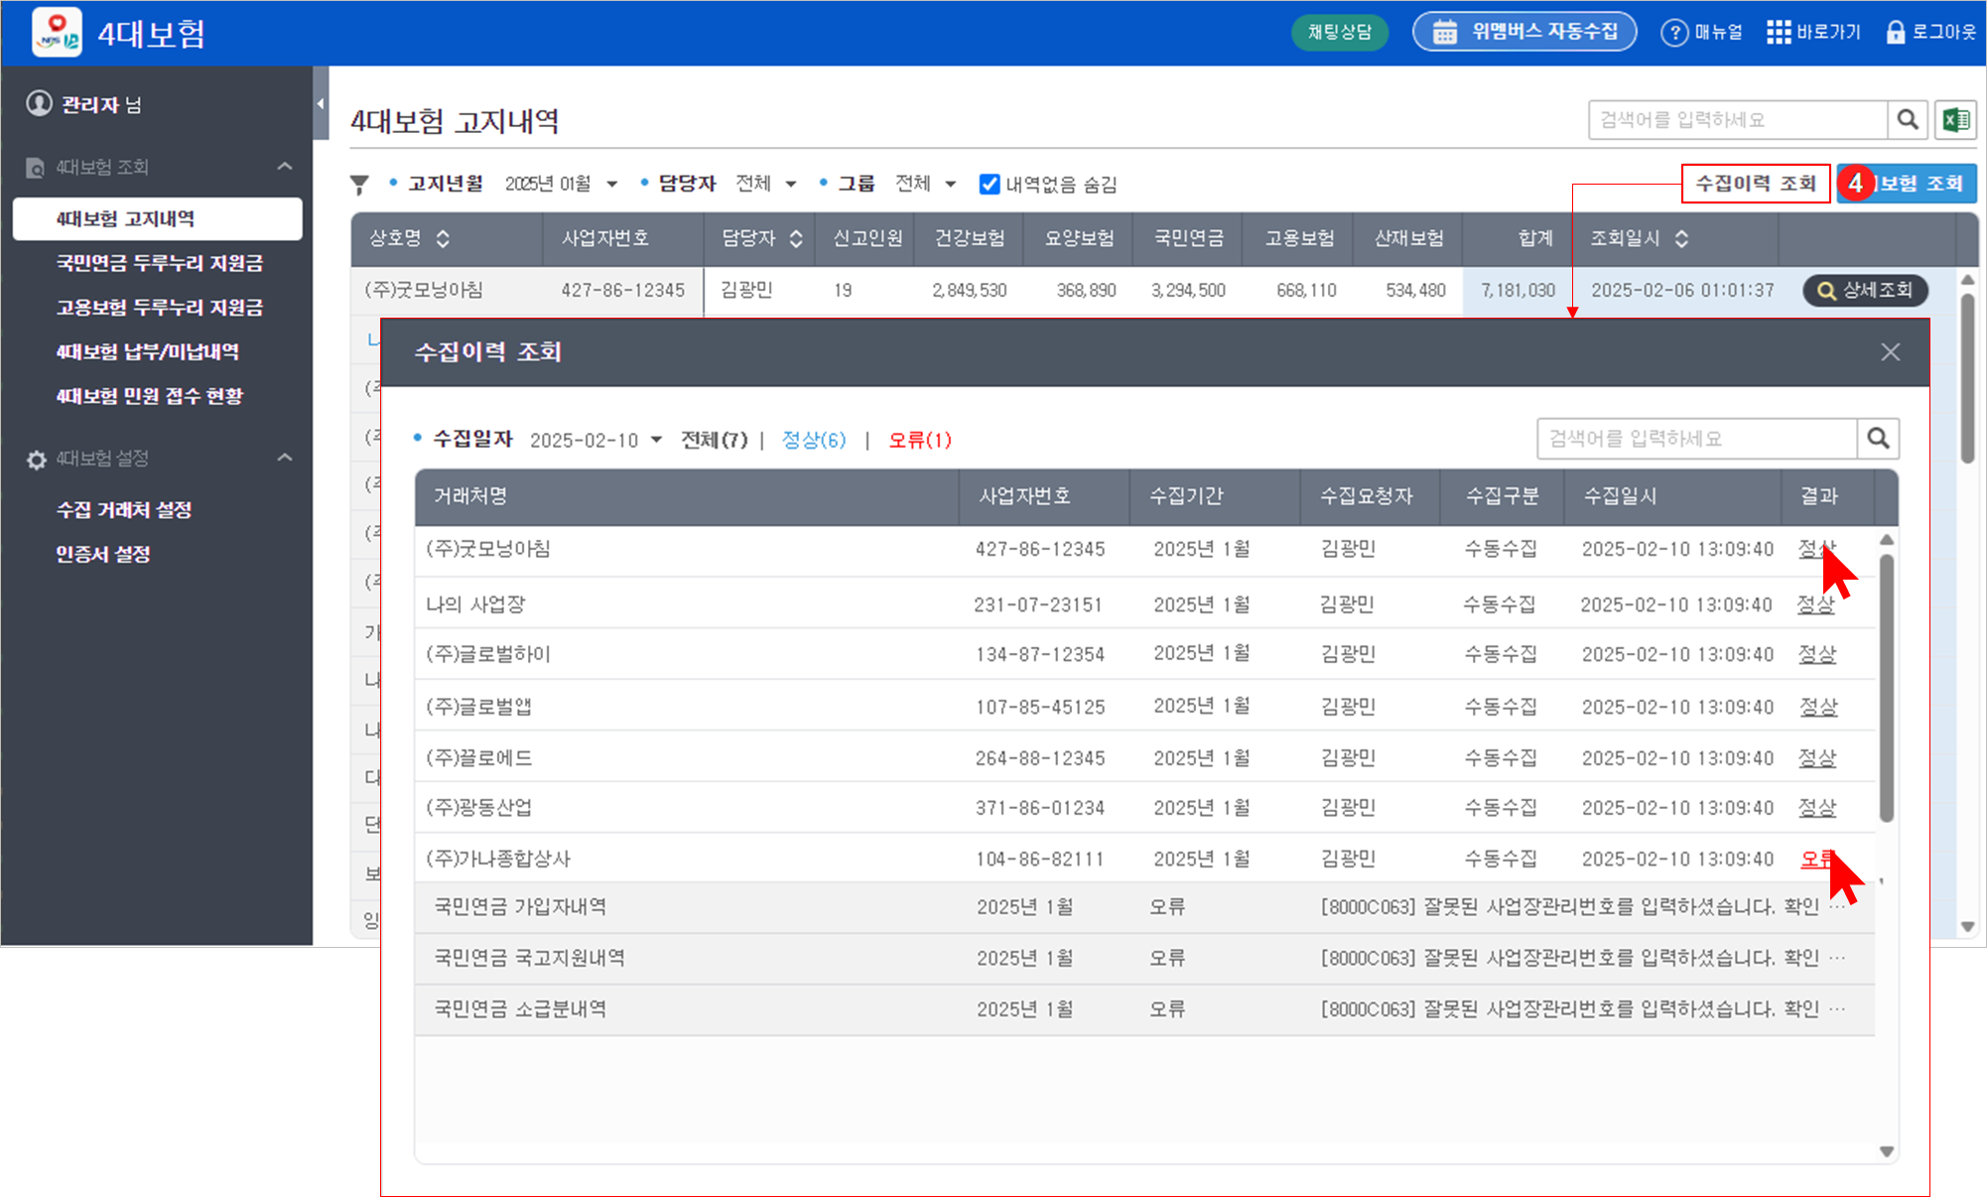
Task: Select 국민연금 두루누리 지원금 menu item
Action: [x=159, y=263]
